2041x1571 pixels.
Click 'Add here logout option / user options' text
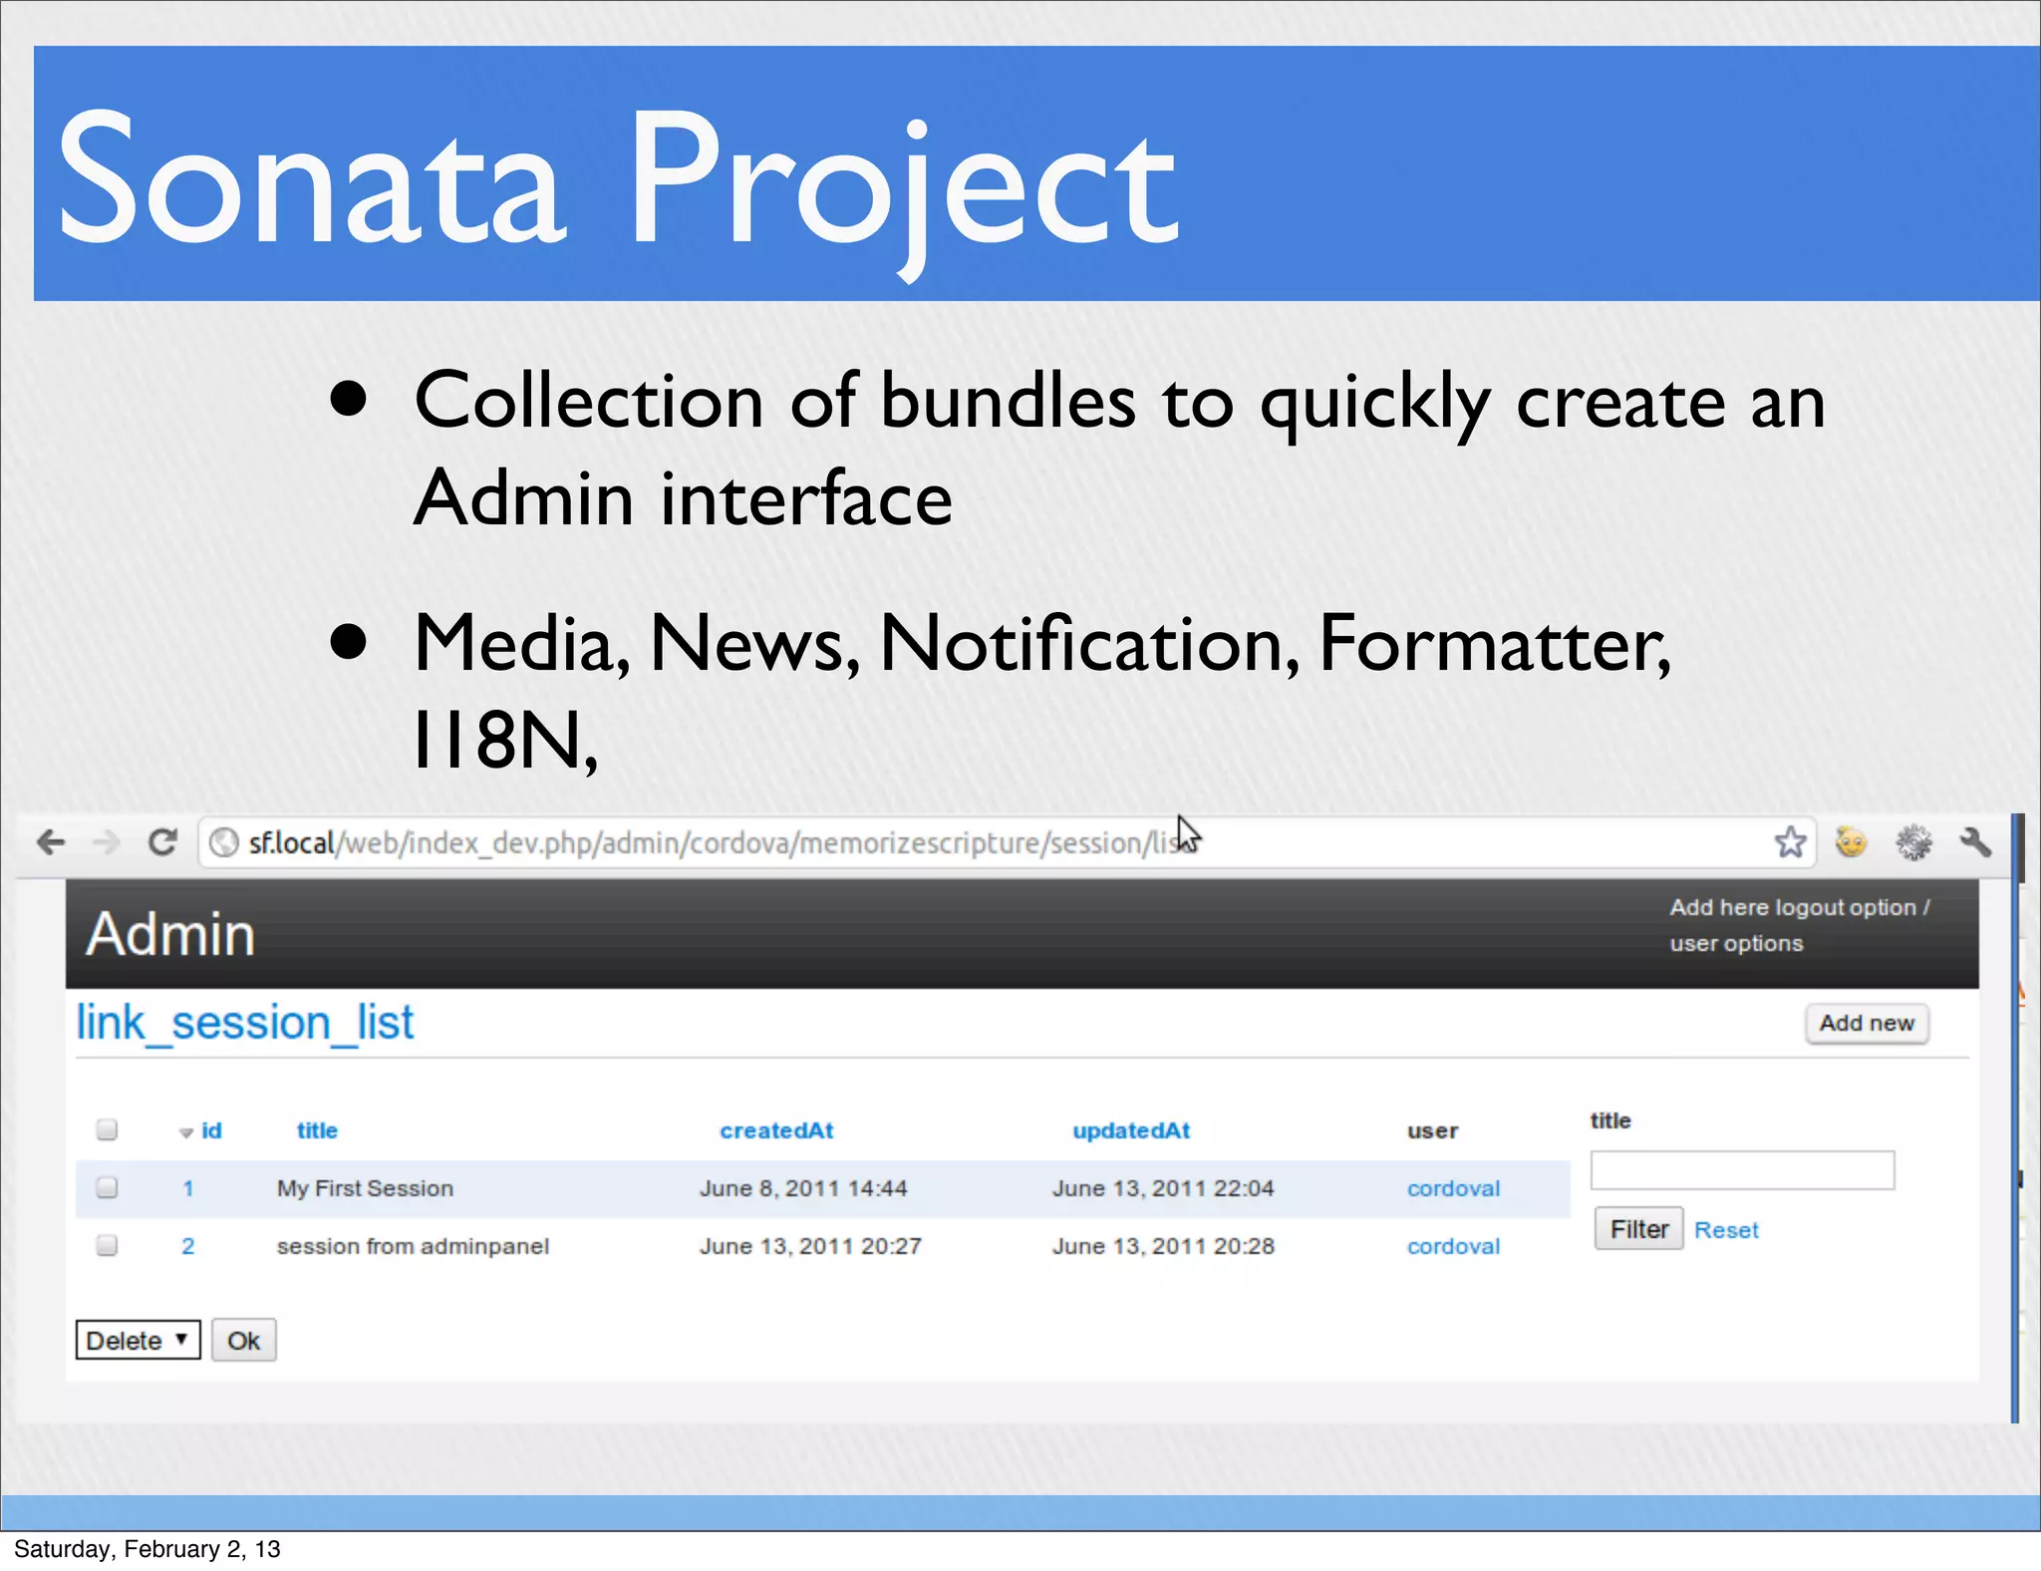tap(1800, 925)
